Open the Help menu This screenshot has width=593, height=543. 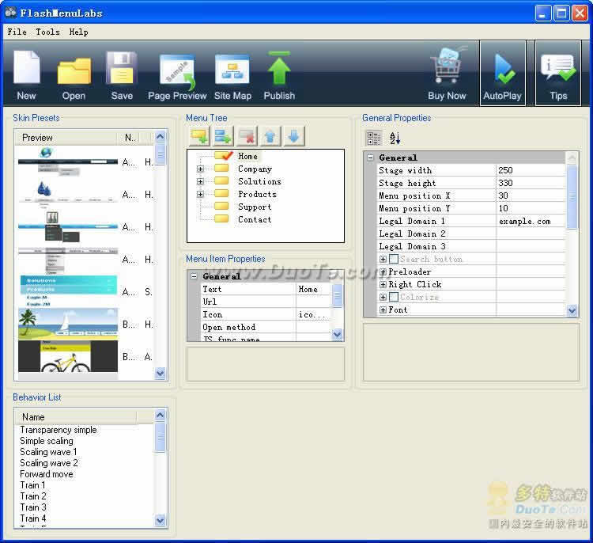click(x=78, y=32)
